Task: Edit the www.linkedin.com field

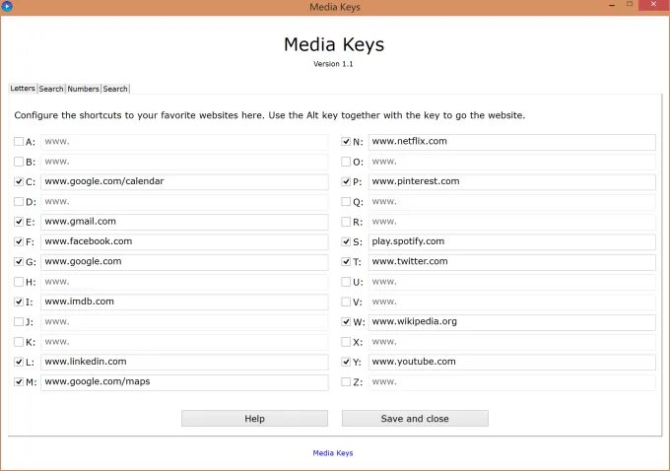Action: click(x=184, y=362)
